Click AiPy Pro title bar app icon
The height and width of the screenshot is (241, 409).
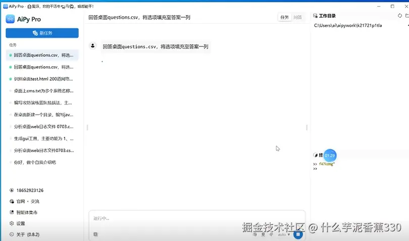pyautogui.click(x=5, y=6)
